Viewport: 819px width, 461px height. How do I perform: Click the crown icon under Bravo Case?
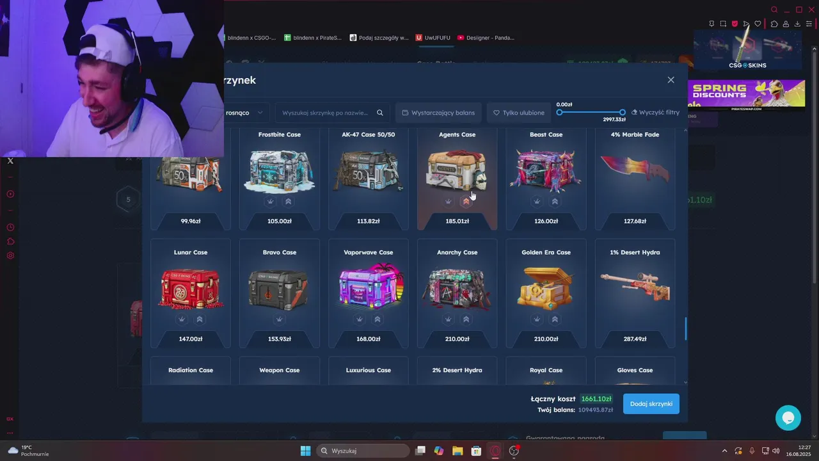[280, 319]
